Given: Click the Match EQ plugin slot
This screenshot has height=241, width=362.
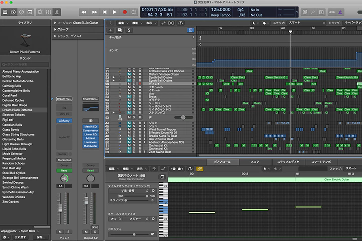Looking at the screenshot, I should tap(90, 127).
